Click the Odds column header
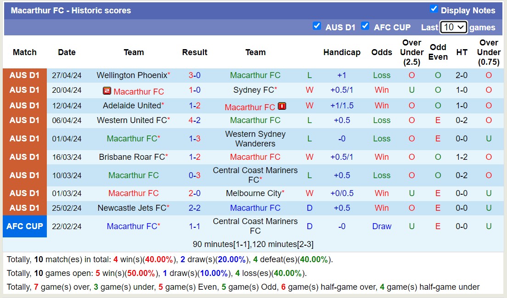Viewport: 507px width, 298px height. pyautogui.click(x=382, y=52)
